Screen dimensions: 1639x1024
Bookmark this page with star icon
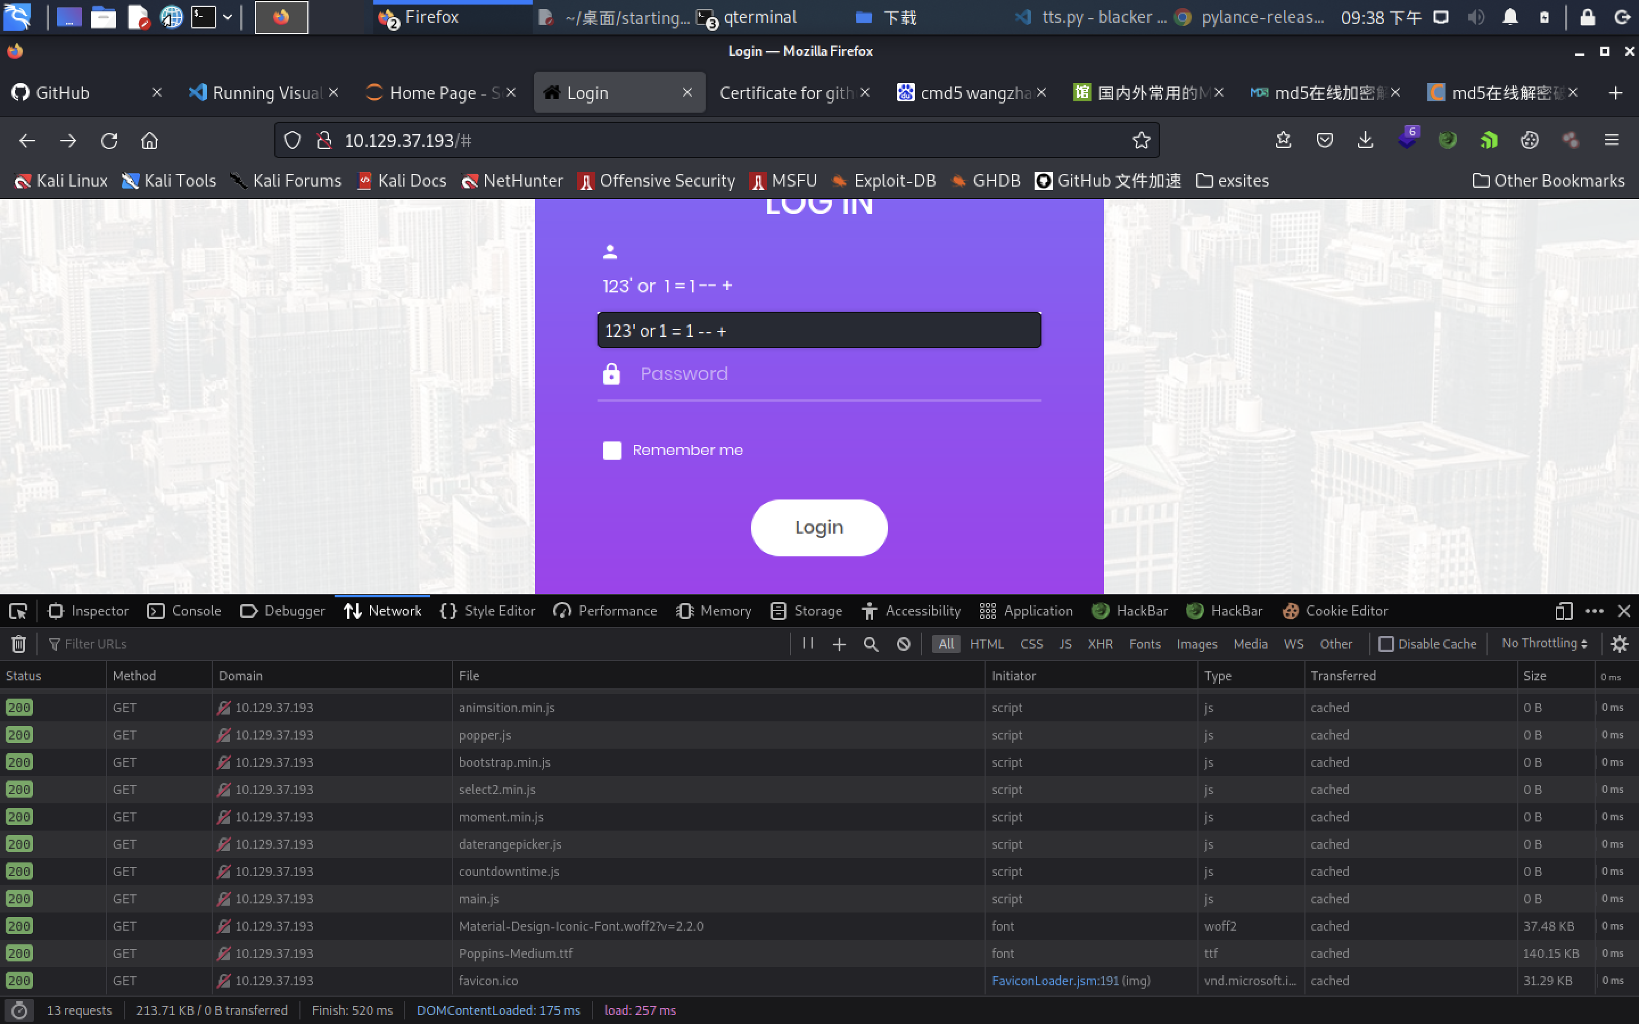(x=1141, y=140)
